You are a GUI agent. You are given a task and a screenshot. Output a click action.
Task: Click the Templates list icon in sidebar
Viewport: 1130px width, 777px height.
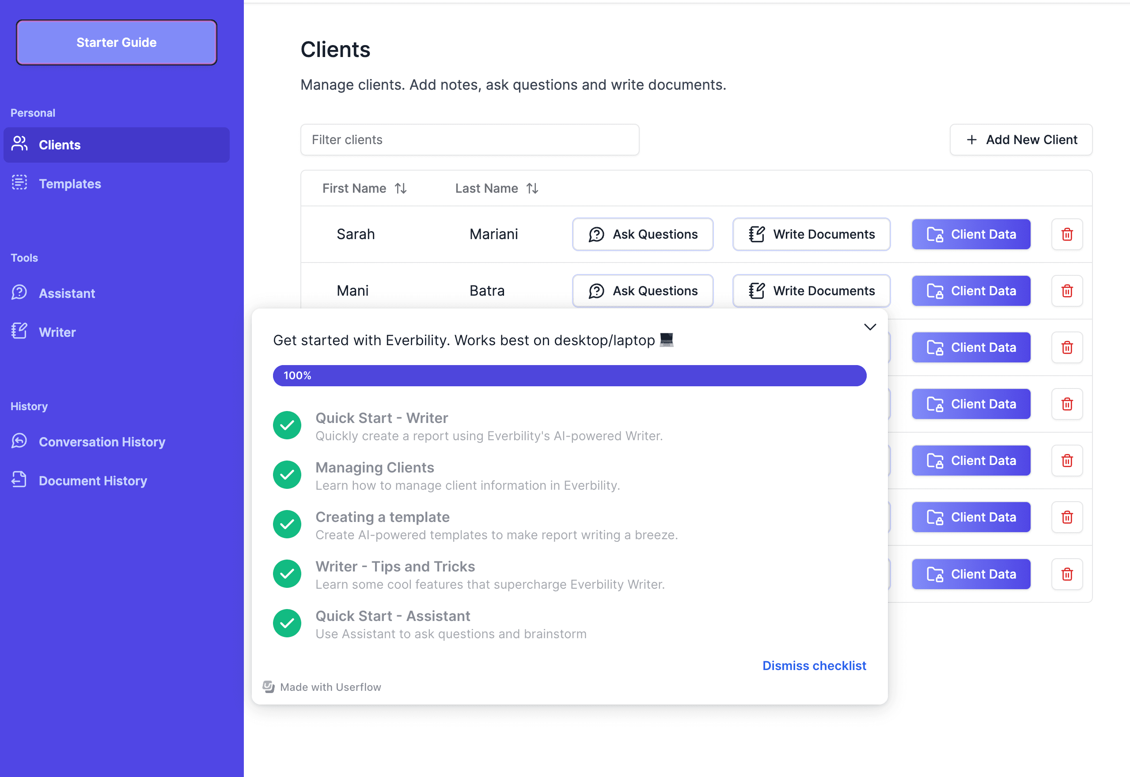(19, 183)
